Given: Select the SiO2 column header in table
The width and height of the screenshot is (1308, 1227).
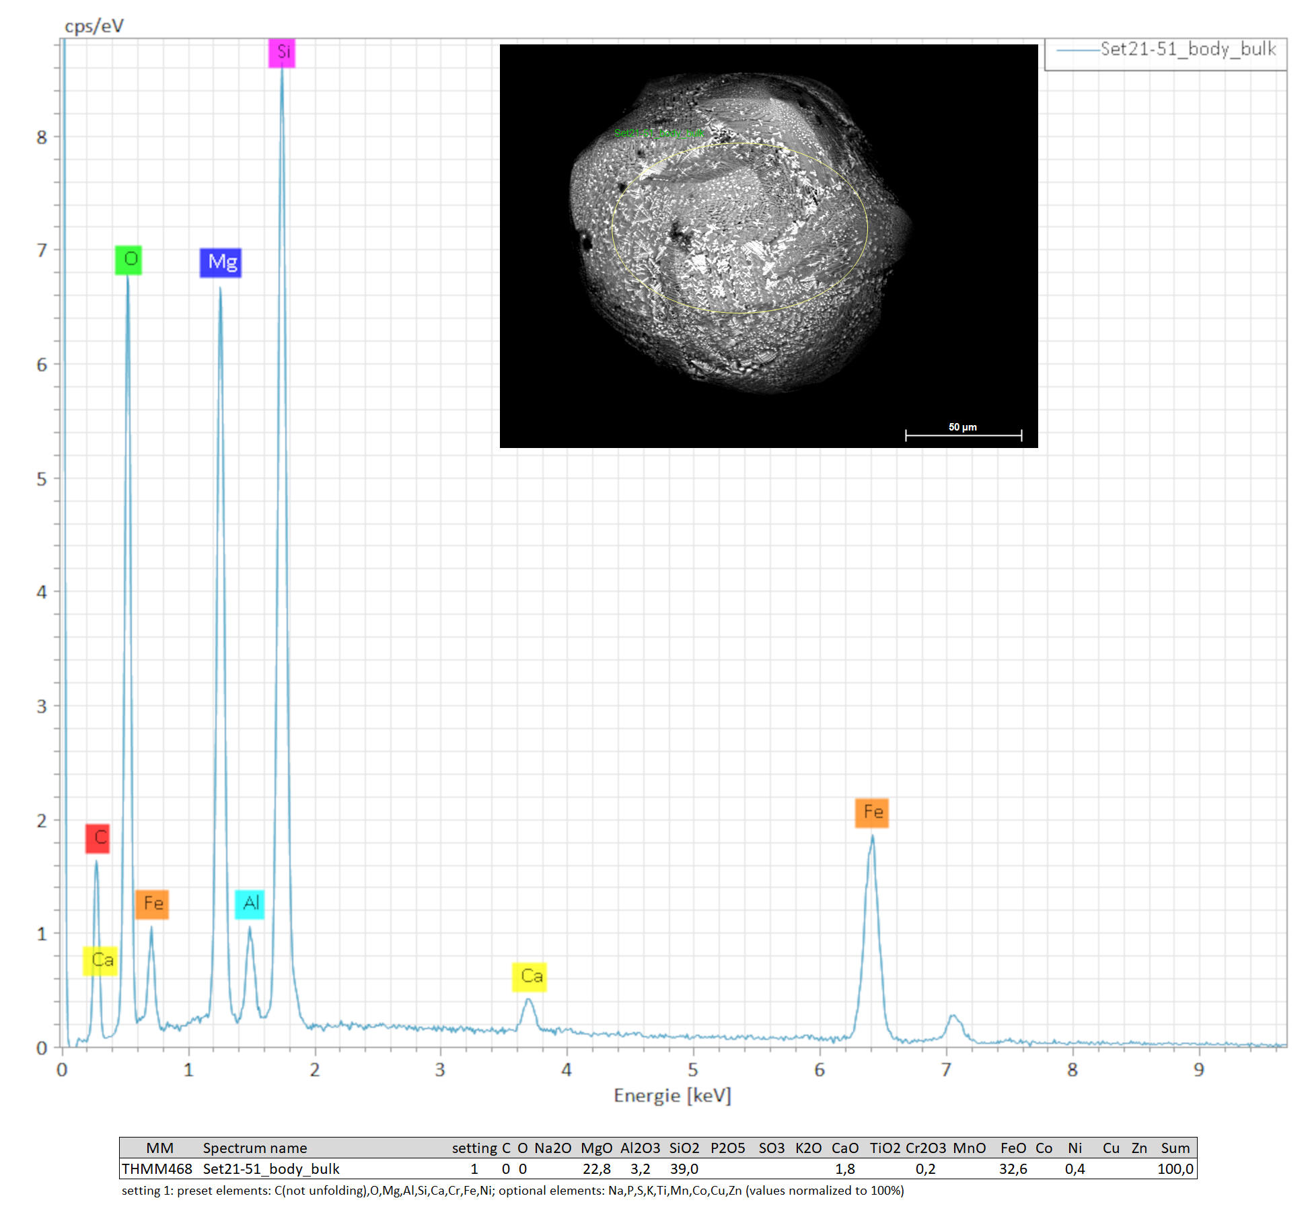Looking at the screenshot, I should [684, 1148].
